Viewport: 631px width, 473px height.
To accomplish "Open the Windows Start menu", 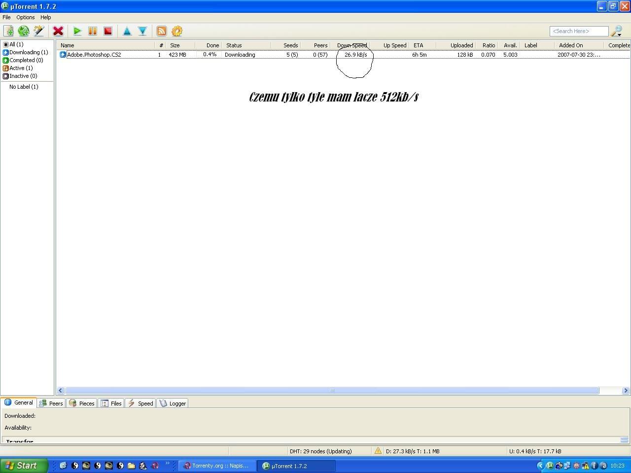I will coord(24,466).
